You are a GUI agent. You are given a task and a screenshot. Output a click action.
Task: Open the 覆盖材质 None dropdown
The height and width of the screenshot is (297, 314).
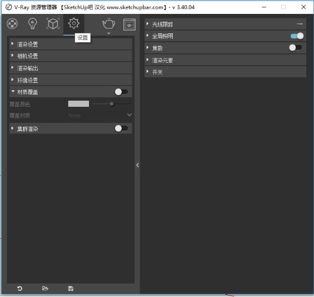pyautogui.click(x=100, y=115)
